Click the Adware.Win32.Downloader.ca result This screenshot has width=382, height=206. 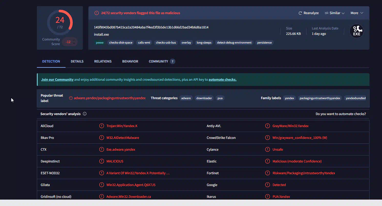click(x=129, y=197)
